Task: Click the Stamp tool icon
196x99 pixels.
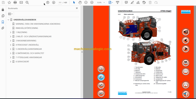Action: [x=144, y=3]
